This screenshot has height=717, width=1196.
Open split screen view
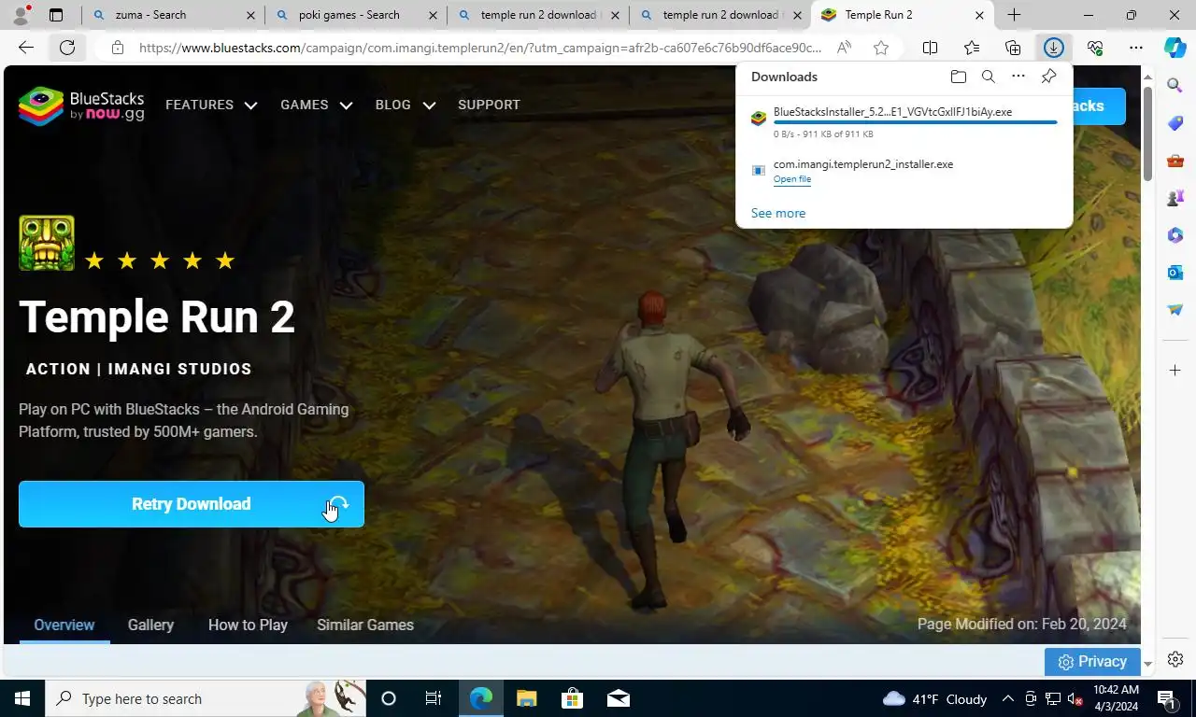click(930, 48)
